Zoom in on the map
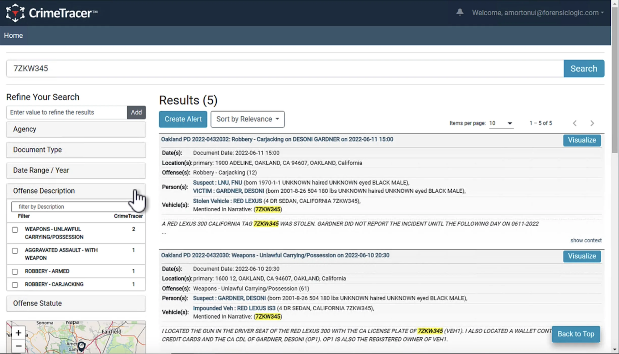The width and height of the screenshot is (619, 354). pos(18,333)
